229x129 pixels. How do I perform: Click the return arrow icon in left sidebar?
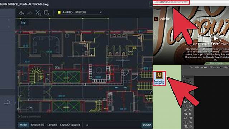coord(7,102)
